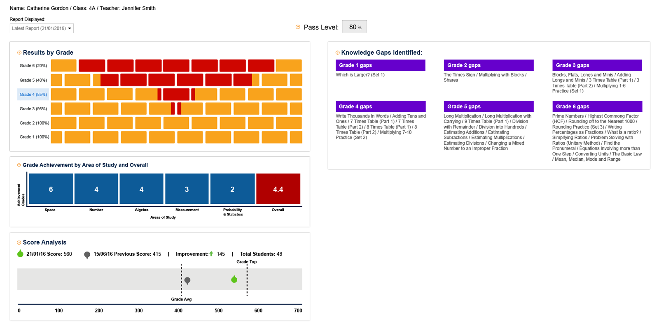Click the 'Total Students: 48' text
659x328 pixels.
tap(261, 254)
